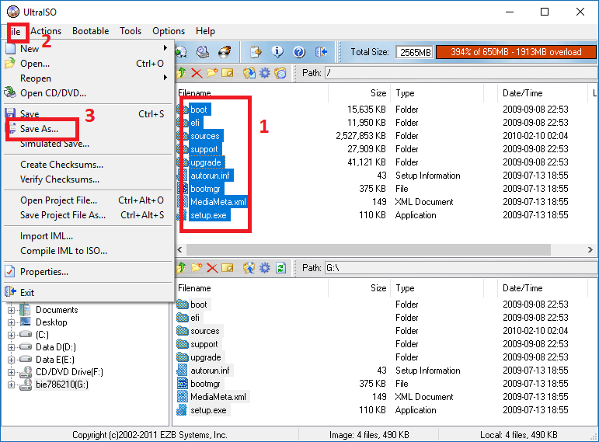
Task: Open Properties... from File menu
Action: pos(88,272)
